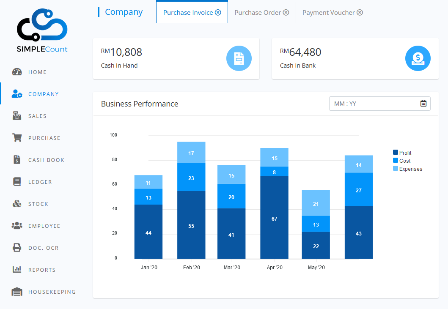This screenshot has width=448, height=309.
Task: Open the Ledger section
Action: 16,182
